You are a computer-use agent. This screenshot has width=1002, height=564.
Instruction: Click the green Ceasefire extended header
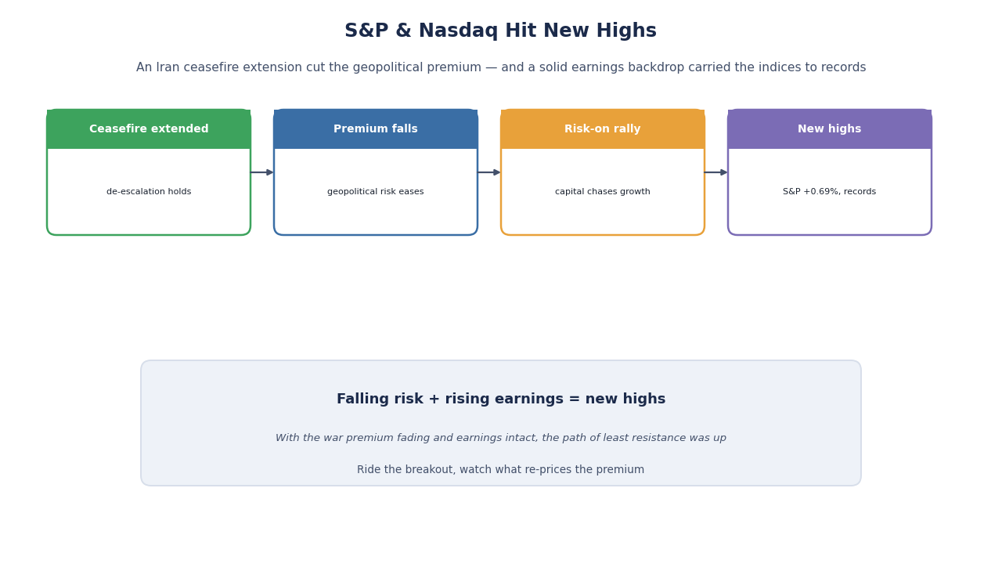149,129
